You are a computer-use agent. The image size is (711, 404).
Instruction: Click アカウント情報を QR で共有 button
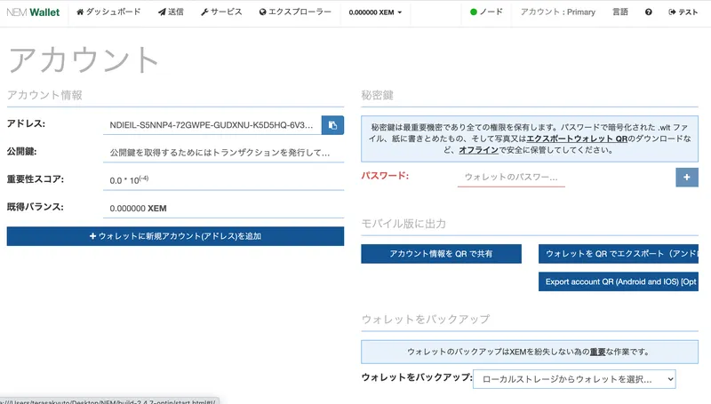tap(441, 254)
